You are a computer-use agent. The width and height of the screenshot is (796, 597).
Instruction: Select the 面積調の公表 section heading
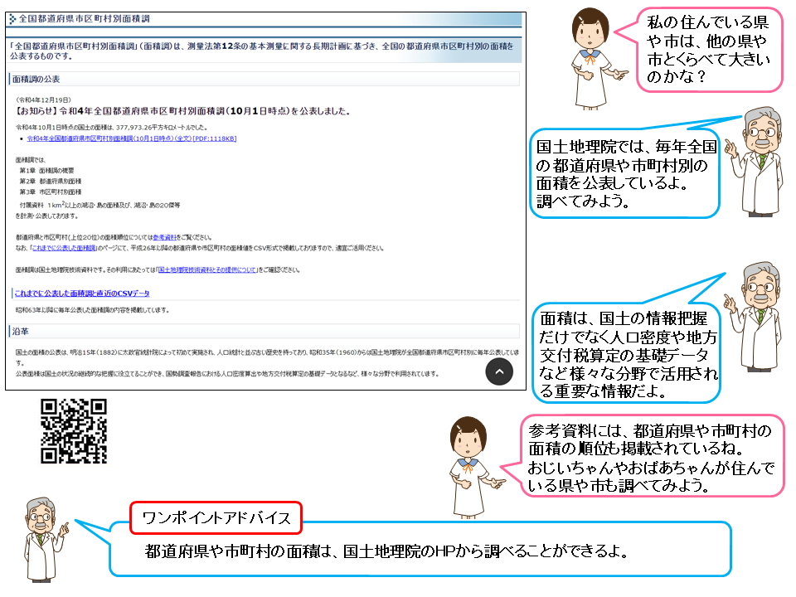(x=36, y=79)
